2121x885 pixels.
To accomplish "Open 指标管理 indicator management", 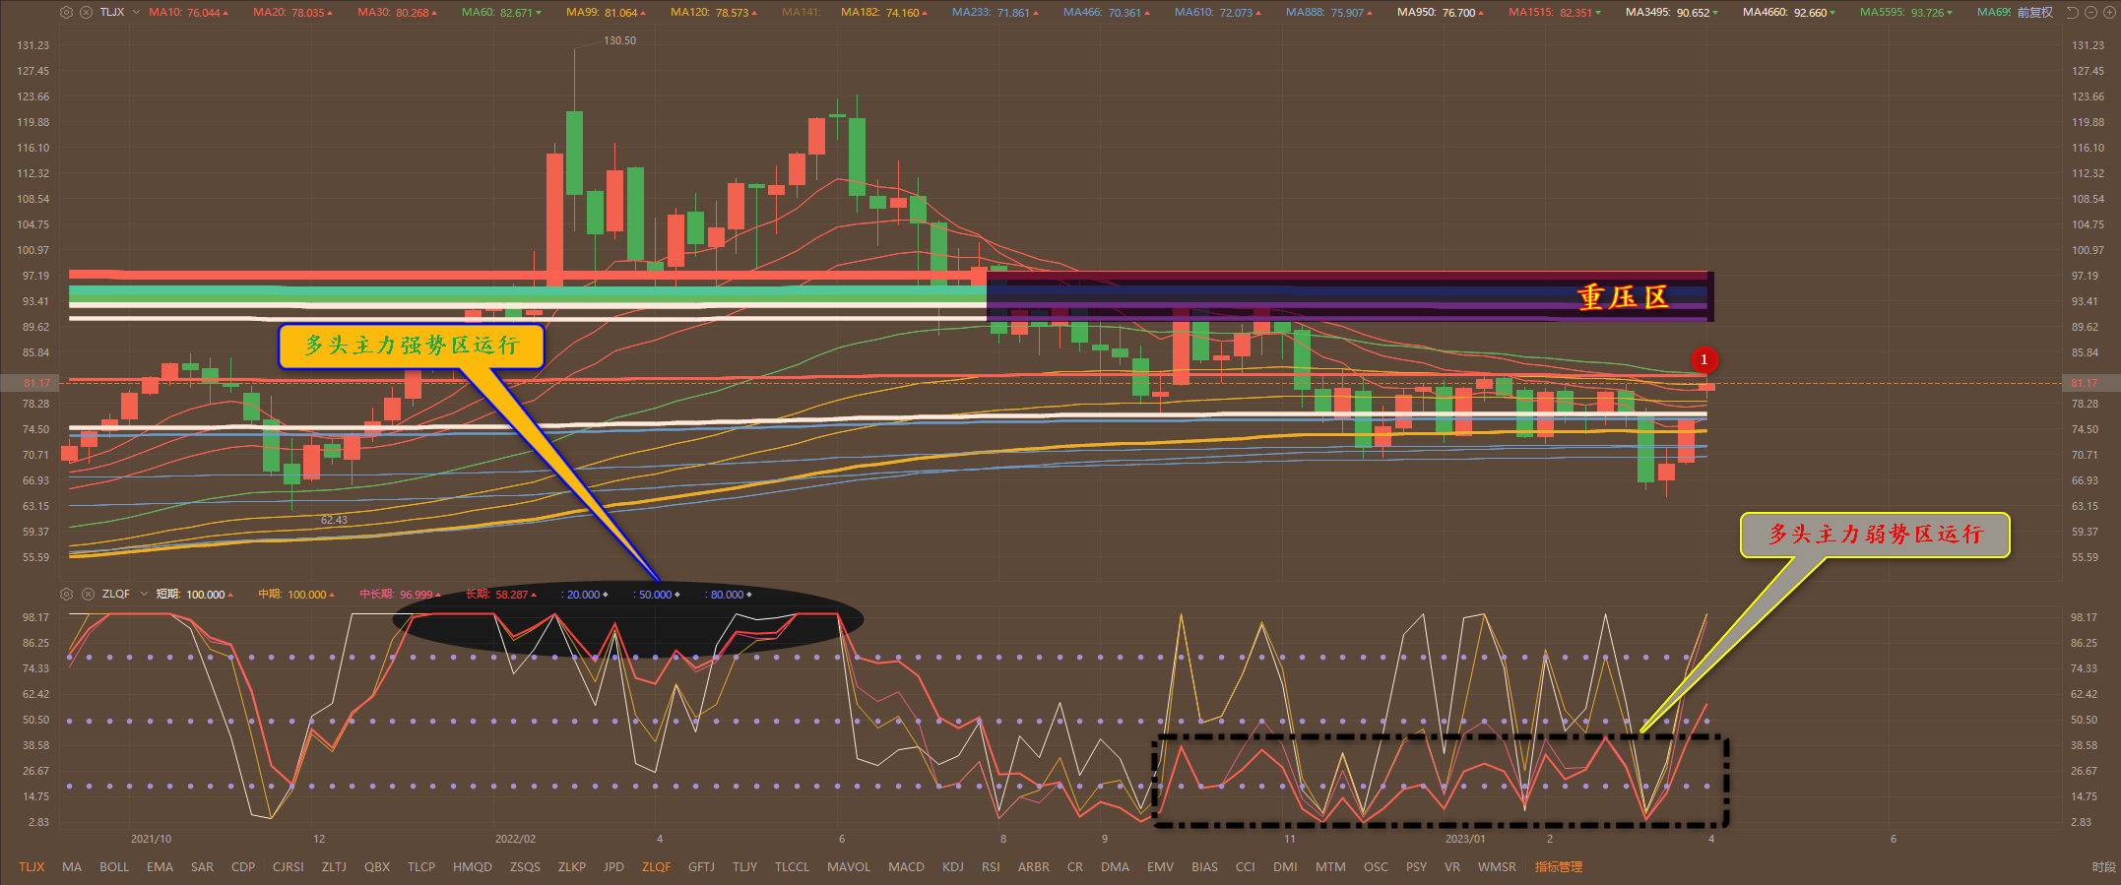I will pos(1558,867).
